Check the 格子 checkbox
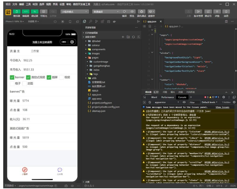 (x=12, y=83)
